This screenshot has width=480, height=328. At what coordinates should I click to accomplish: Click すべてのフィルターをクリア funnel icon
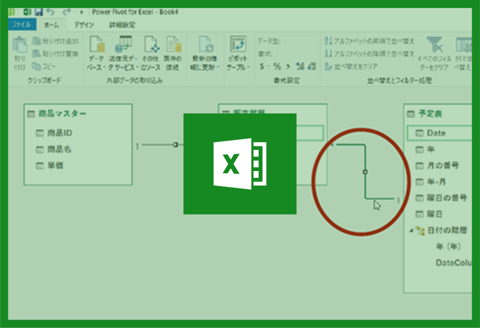[434, 45]
